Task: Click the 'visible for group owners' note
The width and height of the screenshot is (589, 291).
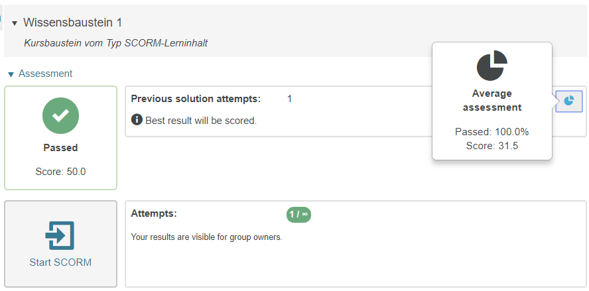Action: click(206, 237)
